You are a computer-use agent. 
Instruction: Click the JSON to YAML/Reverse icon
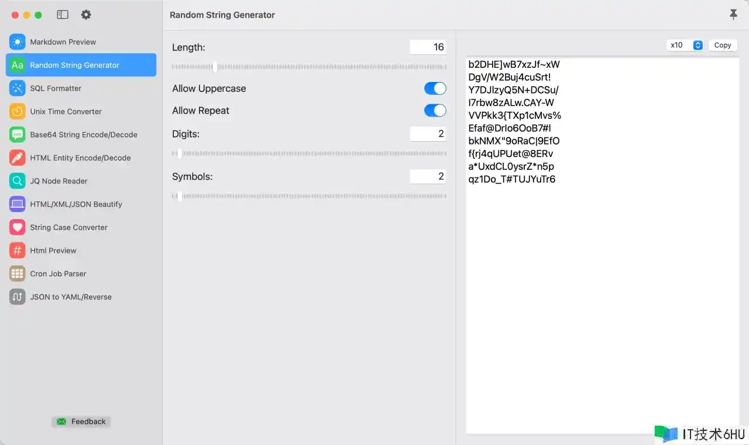18,297
